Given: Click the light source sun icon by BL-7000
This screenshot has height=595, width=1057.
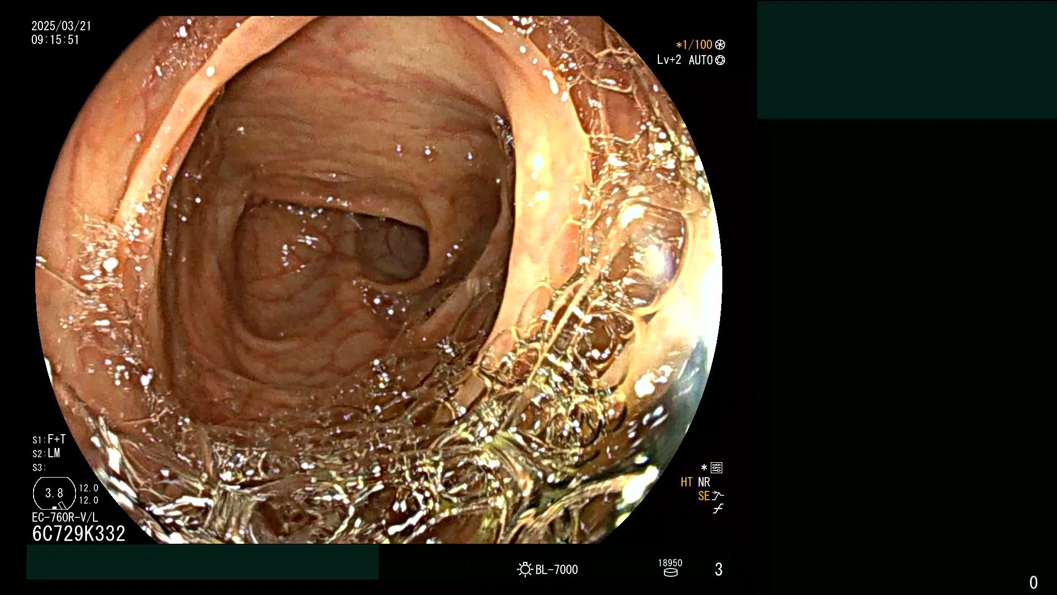Looking at the screenshot, I should click(x=525, y=569).
